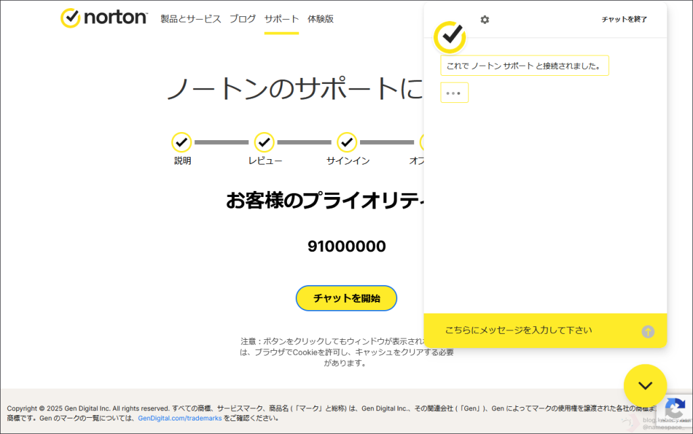Open chat settings with the gear icon
Screen dimensions: 693x434
coord(485,20)
